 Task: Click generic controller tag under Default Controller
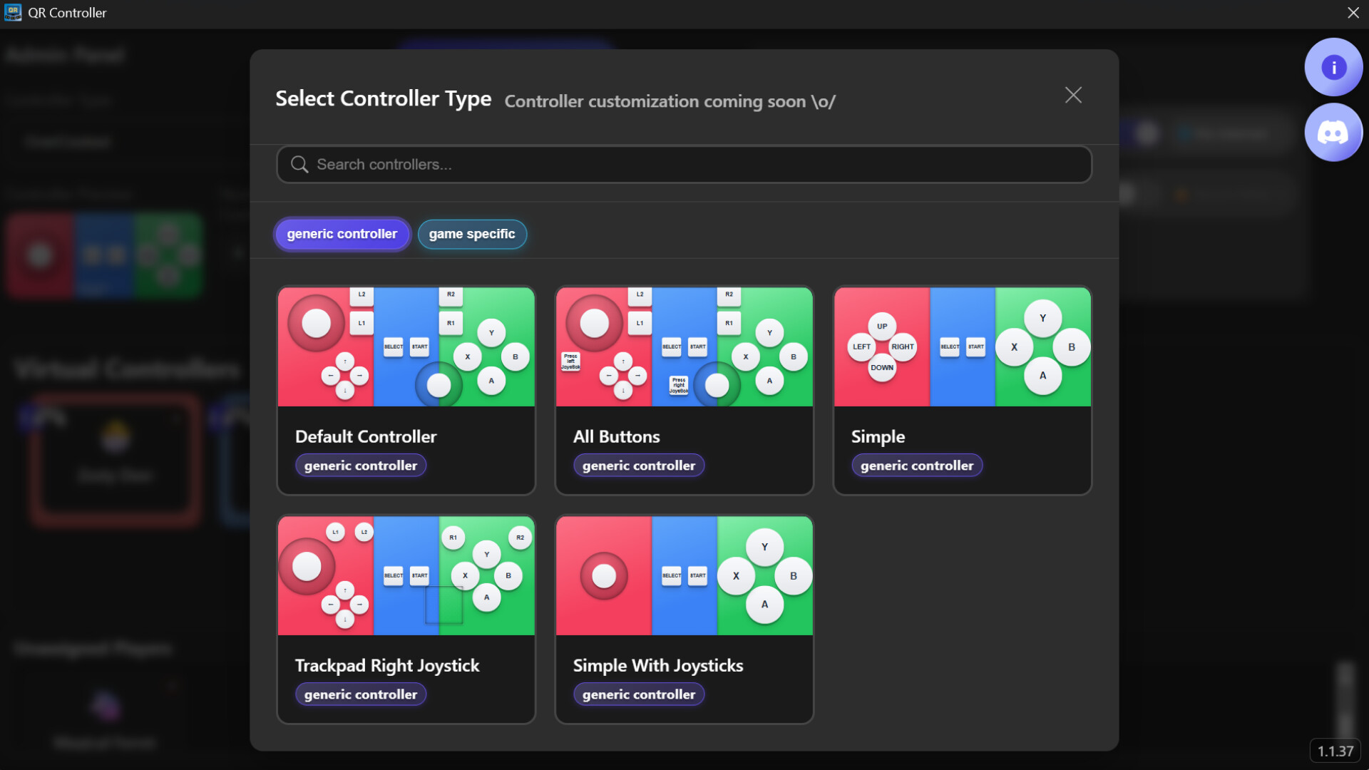click(x=360, y=466)
